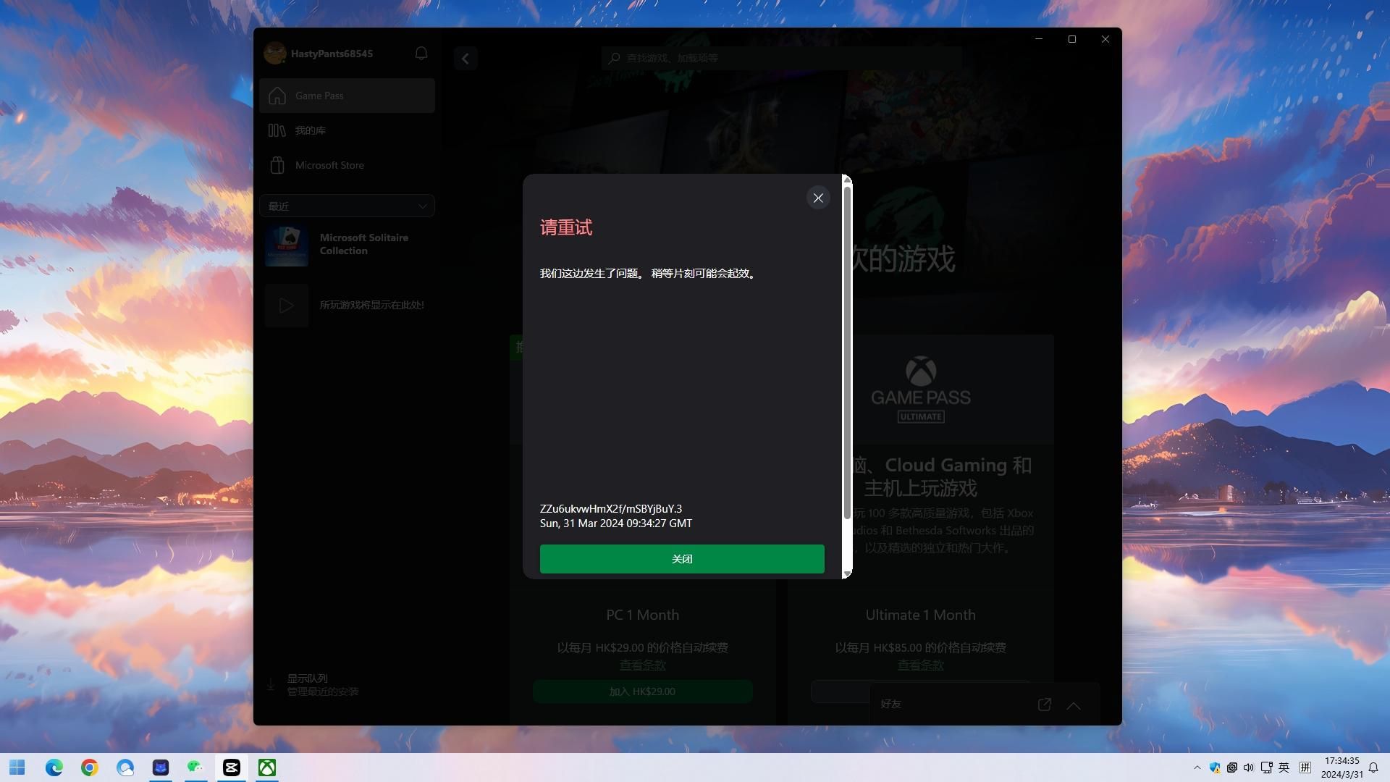Open Microsoft Store in the sidebar
The height and width of the screenshot is (782, 1390).
(x=347, y=165)
